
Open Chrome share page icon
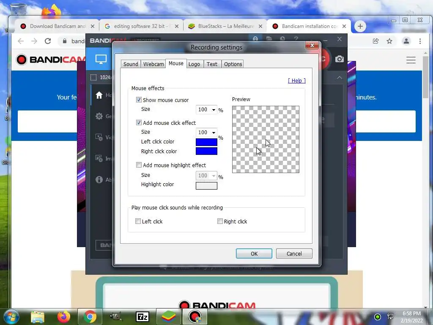375,41
